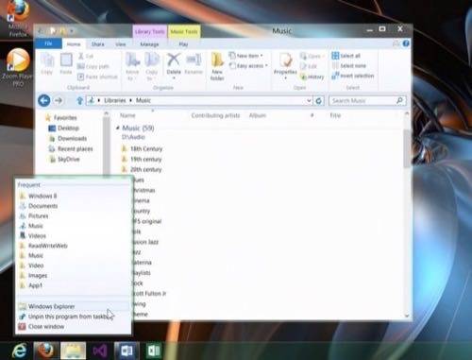The width and height of the screenshot is (472, 360).
Task: Click Paste shortcut in the ribbon
Action: point(97,77)
